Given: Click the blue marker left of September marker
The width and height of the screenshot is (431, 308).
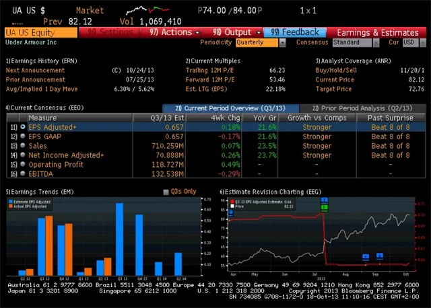Looking at the screenshot, I should click(366, 256).
